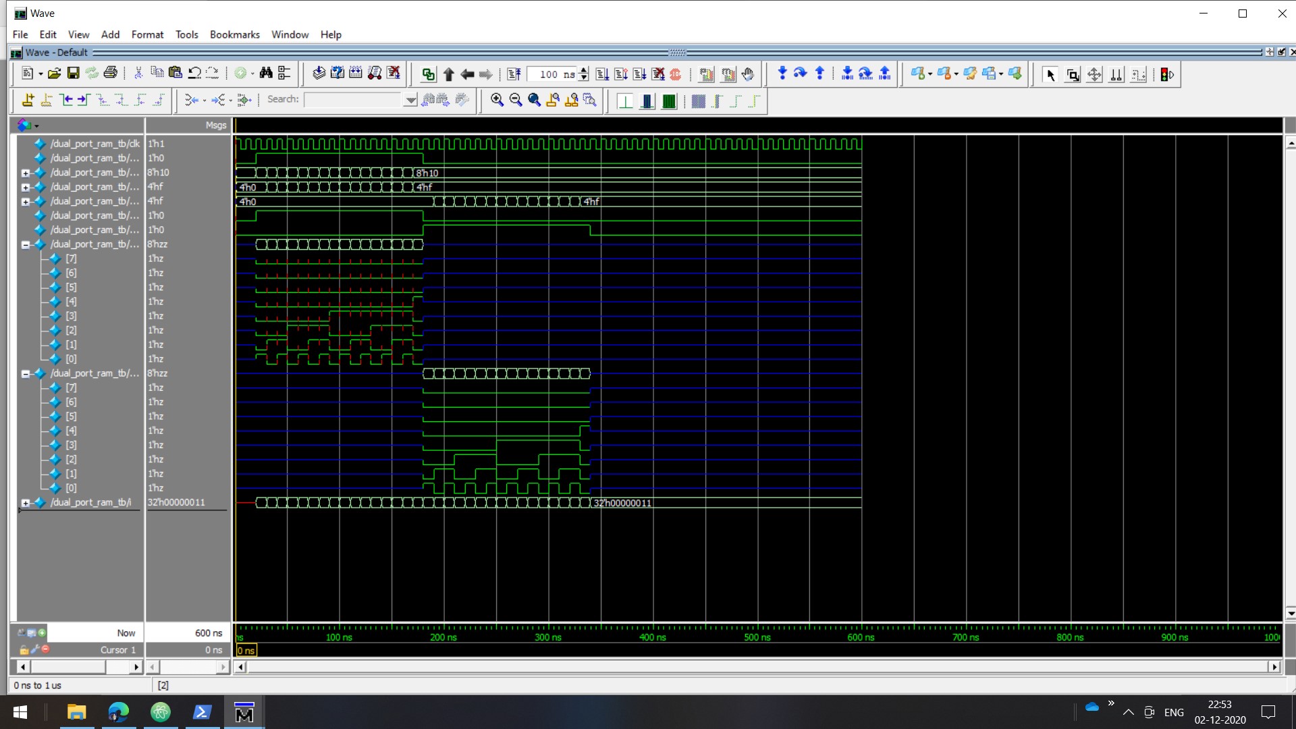This screenshot has width=1296, height=729.
Task: Select the Zoom Mode tool
Action: point(1073,75)
